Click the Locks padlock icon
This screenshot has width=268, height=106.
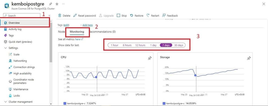pos(10,96)
